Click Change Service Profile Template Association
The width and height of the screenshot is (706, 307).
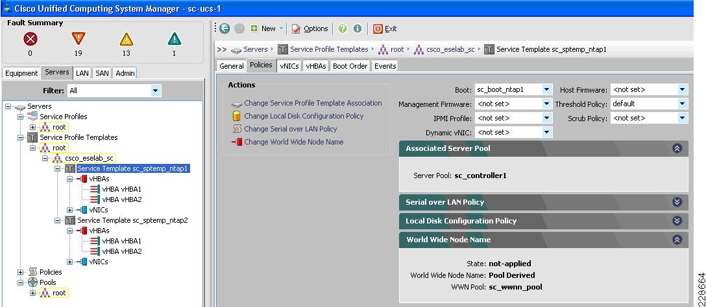(313, 103)
